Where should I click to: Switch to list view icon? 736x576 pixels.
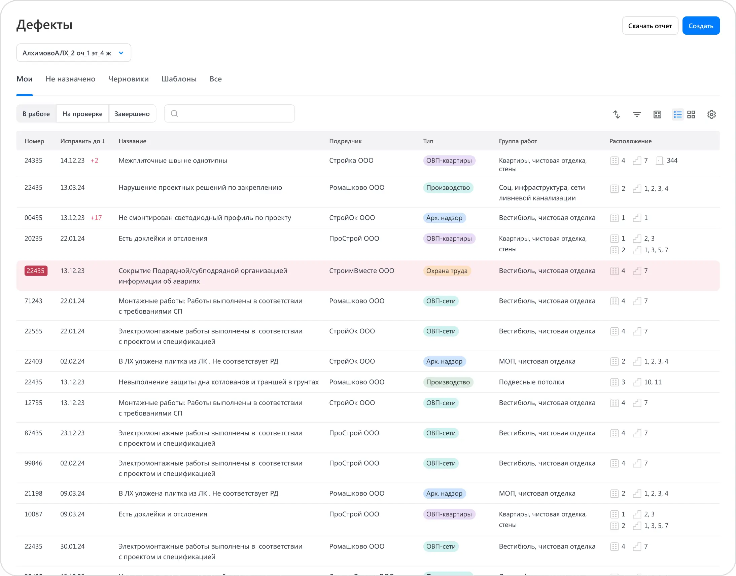pyautogui.click(x=678, y=114)
